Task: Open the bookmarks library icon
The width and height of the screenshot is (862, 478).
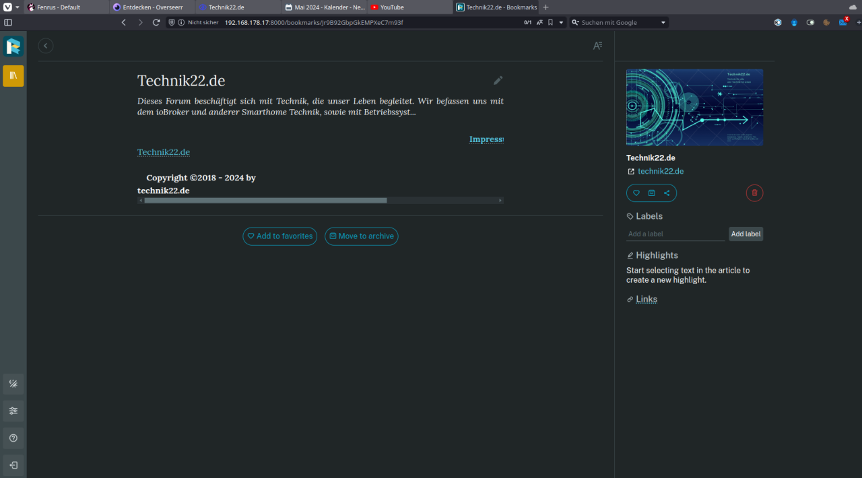Action: (x=13, y=76)
